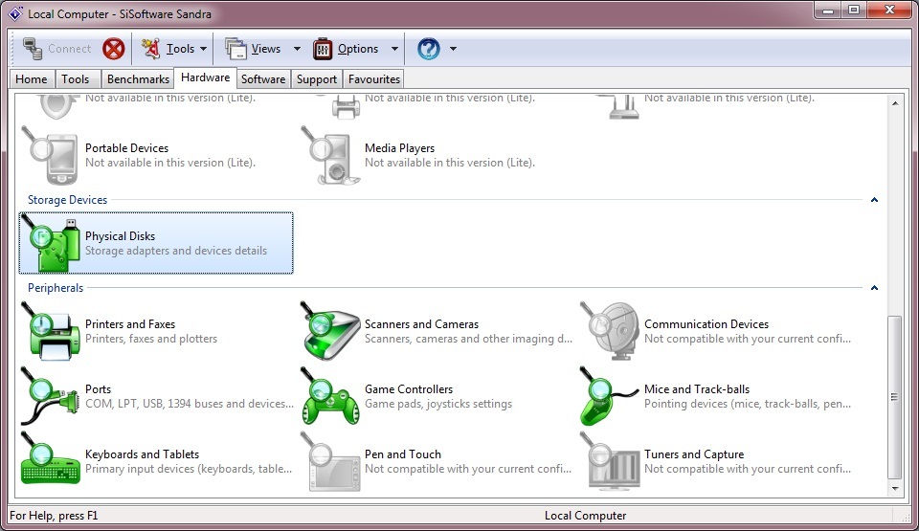Open the Tools dropdown arrow
Viewport: 919px width, 531px height.
tap(203, 49)
